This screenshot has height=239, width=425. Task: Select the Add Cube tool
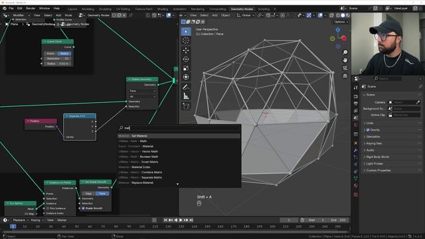(x=186, y=106)
